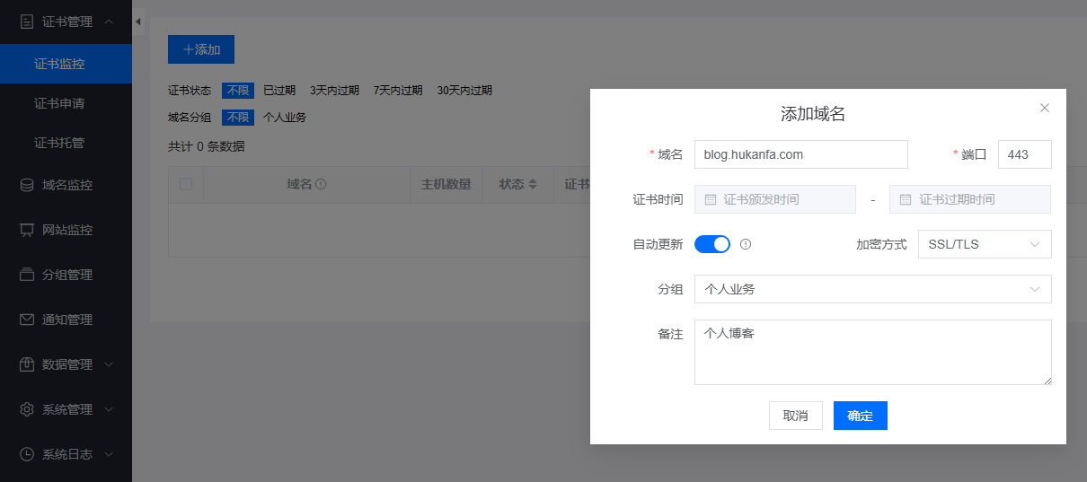Click the 证书管理 document icon
Screen dimensions: 1087x482
click(27, 22)
